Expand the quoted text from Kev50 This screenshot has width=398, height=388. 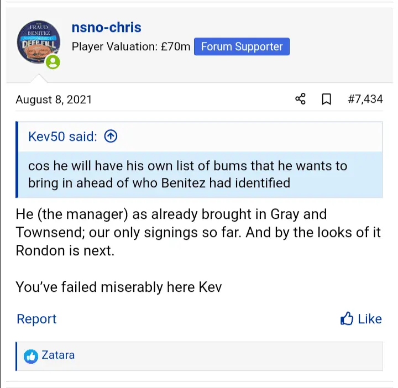[x=188, y=174]
